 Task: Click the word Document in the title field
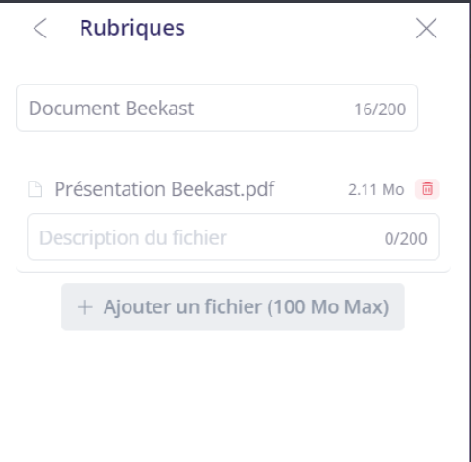[76, 109]
